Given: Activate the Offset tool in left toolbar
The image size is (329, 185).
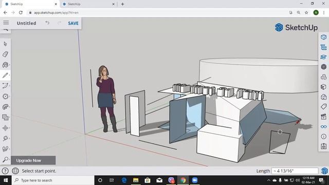Looking at the screenshot, I should 6,107.
